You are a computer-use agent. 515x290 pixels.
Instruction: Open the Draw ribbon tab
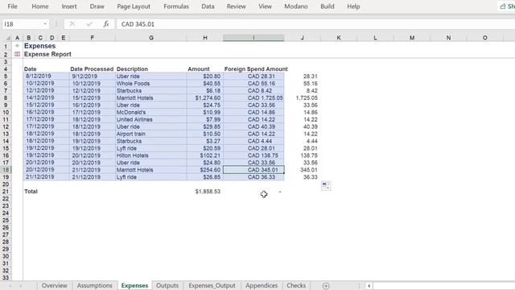point(97,6)
